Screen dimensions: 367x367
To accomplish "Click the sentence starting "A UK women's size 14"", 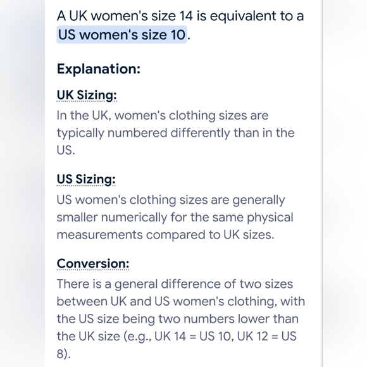I will tap(180, 25).
